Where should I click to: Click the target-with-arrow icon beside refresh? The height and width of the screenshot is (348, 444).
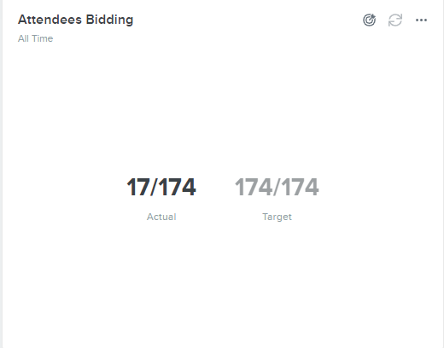click(x=369, y=20)
